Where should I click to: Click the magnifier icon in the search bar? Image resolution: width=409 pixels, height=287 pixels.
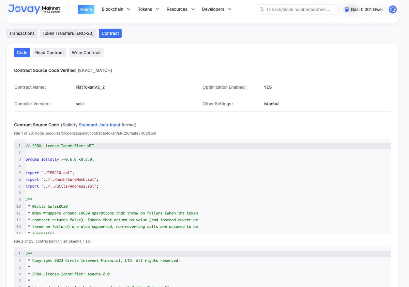click(x=262, y=9)
